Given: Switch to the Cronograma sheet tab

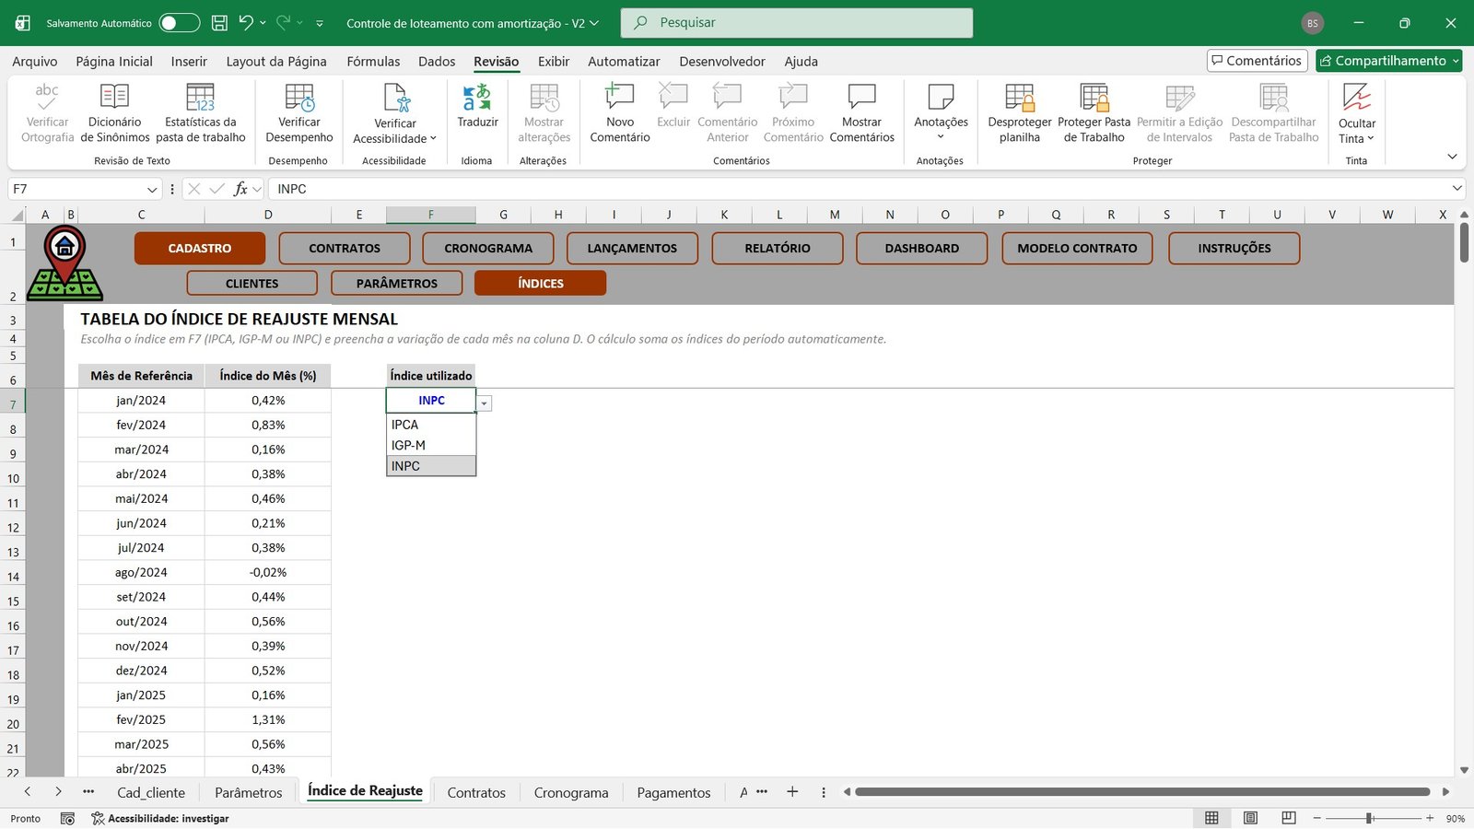Looking at the screenshot, I should (x=571, y=792).
